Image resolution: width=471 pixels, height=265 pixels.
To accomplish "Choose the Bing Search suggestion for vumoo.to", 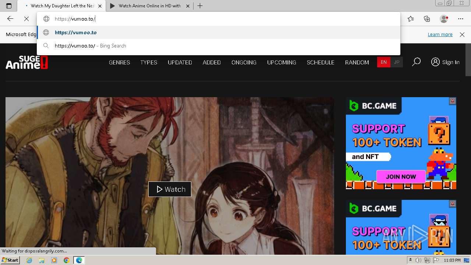I will (x=219, y=46).
